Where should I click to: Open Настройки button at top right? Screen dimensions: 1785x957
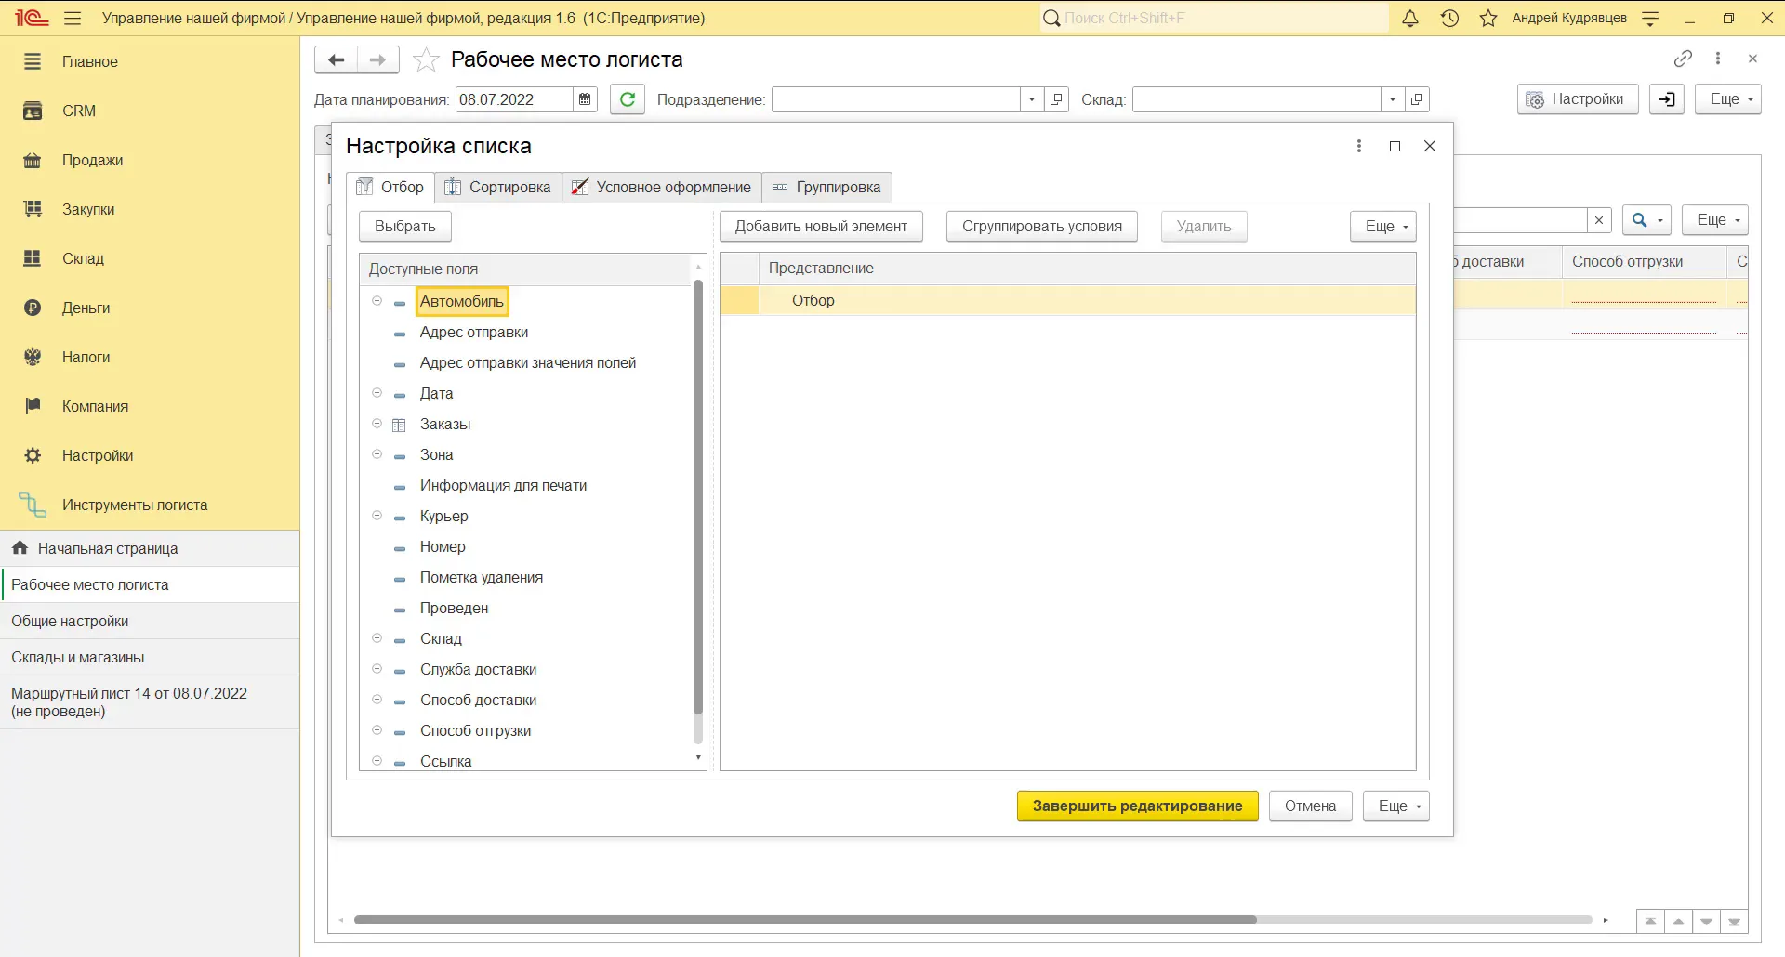coord(1578,99)
